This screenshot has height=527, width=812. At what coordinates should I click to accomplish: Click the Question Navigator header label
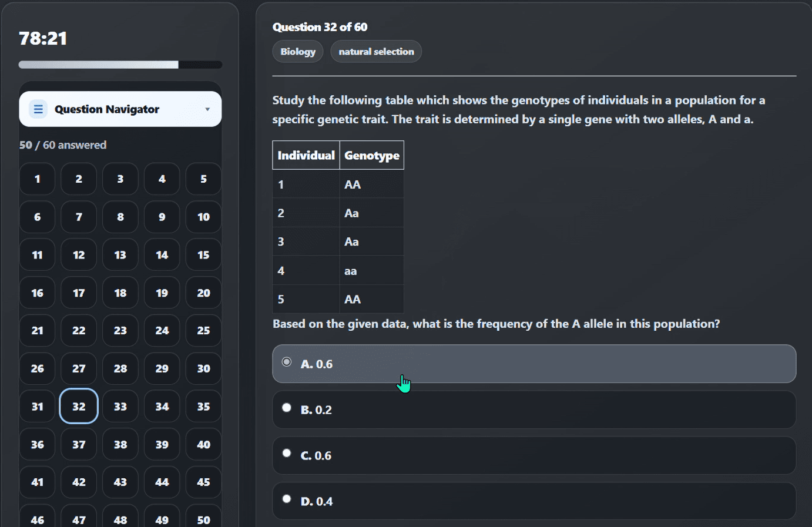(107, 109)
